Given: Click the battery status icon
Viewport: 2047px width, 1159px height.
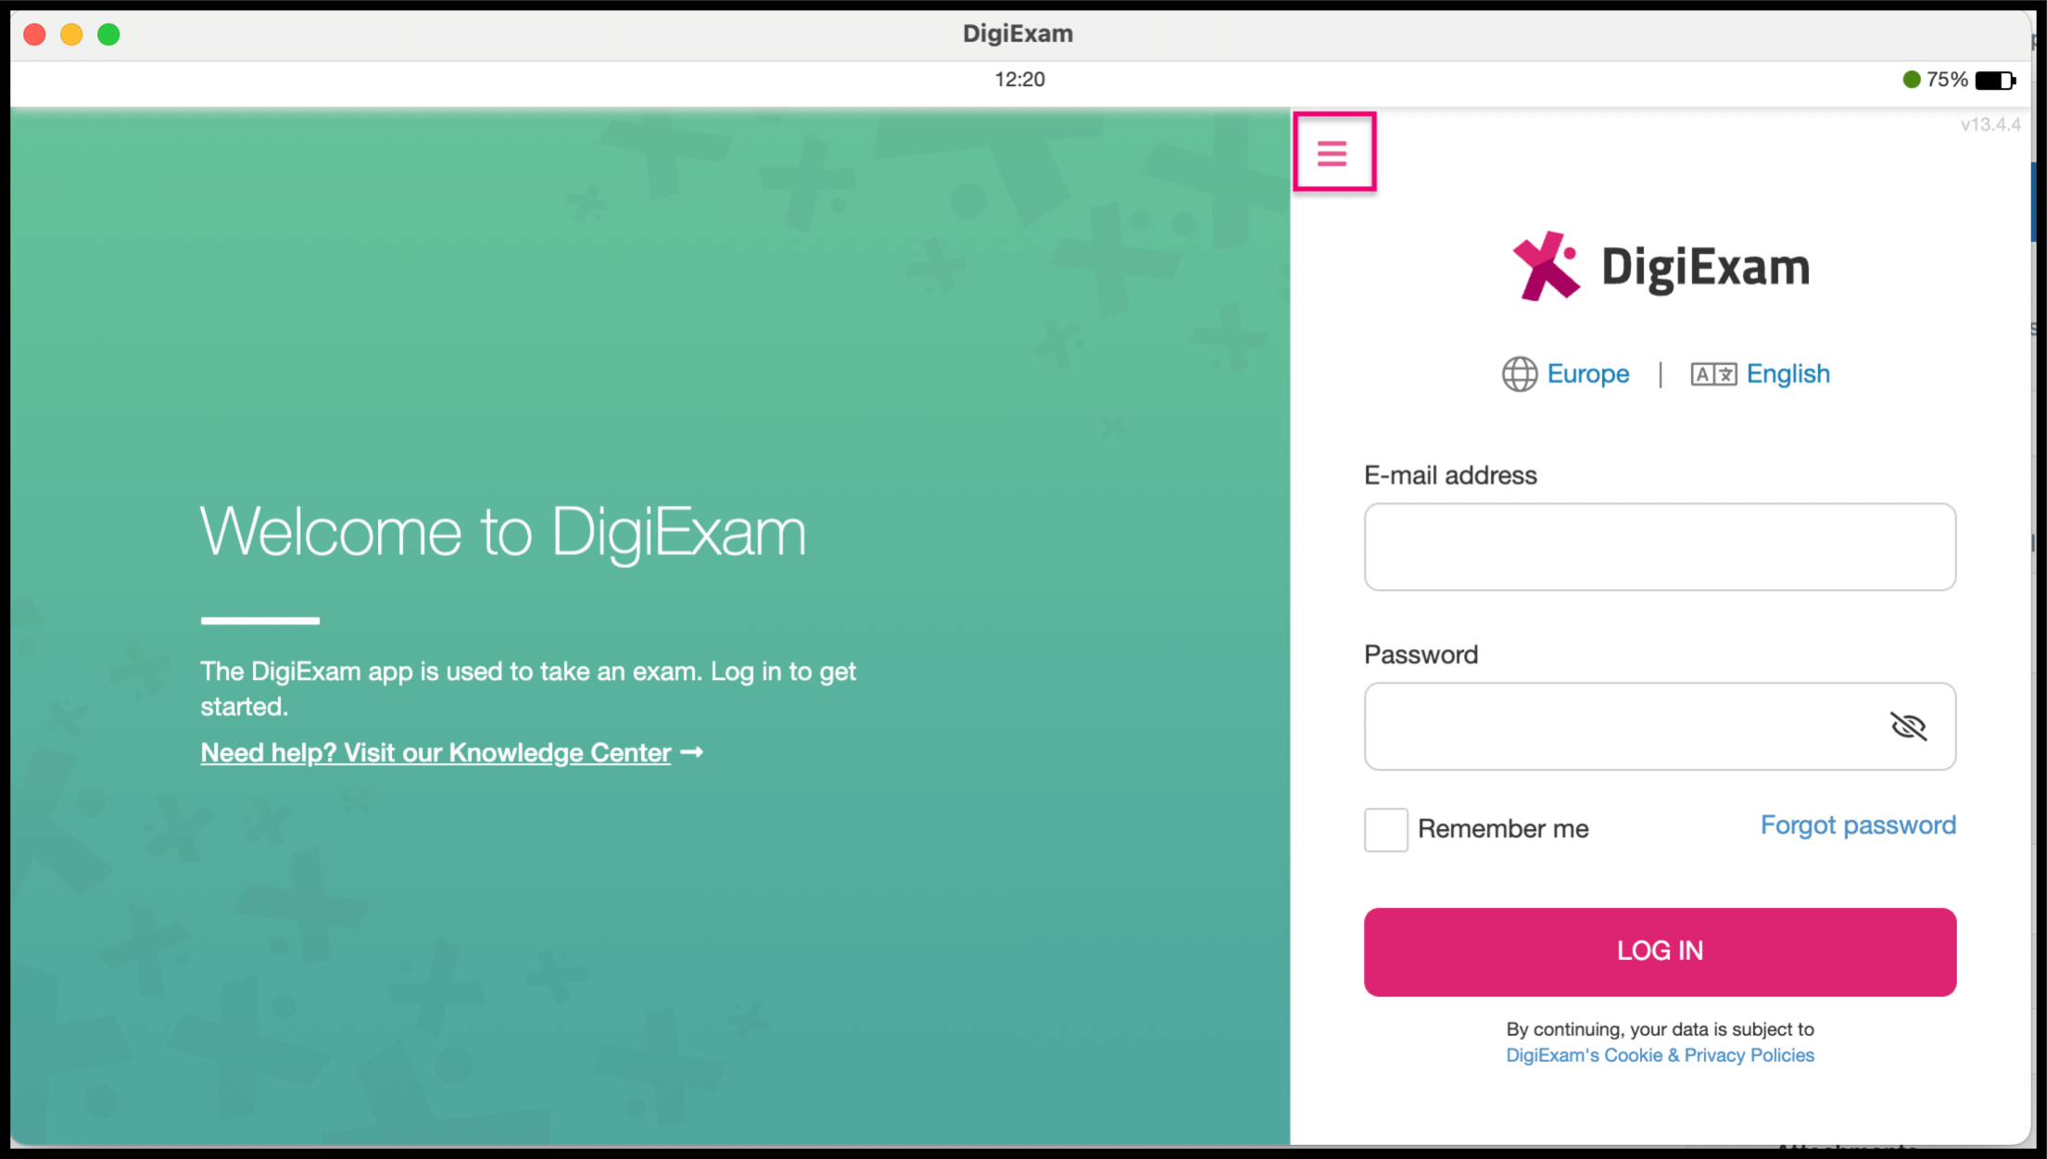Looking at the screenshot, I should [1995, 81].
